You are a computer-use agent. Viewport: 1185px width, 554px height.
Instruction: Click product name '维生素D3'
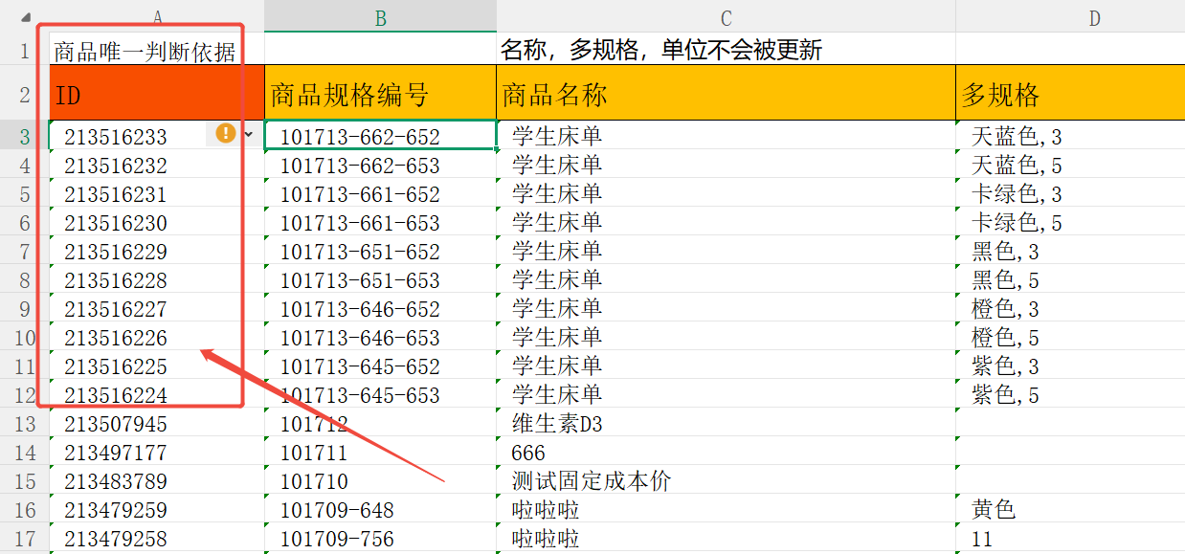tap(558, 423)
